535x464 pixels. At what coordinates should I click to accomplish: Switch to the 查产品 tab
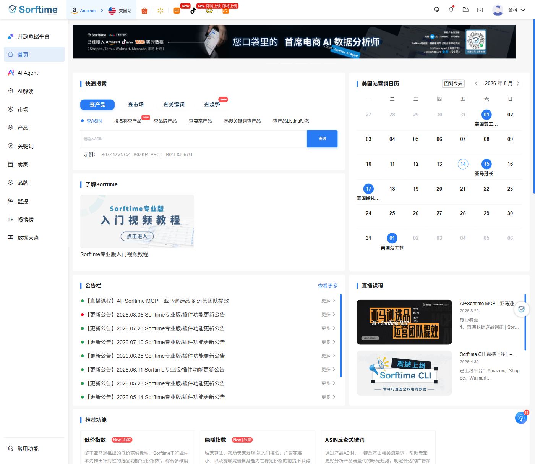[97, 104]
